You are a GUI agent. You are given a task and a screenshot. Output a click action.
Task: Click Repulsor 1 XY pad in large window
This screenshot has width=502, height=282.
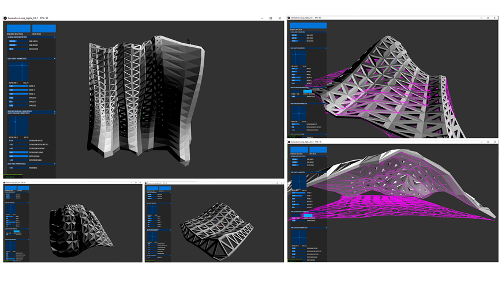tap(18, 72)
